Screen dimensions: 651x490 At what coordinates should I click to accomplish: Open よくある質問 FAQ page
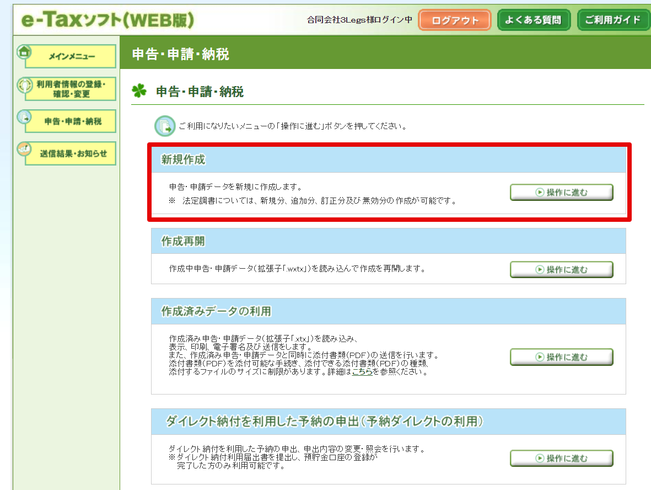click(x=534, y=20)
